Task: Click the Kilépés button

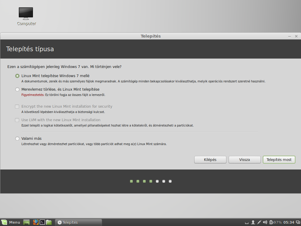Action: (210, 160)
